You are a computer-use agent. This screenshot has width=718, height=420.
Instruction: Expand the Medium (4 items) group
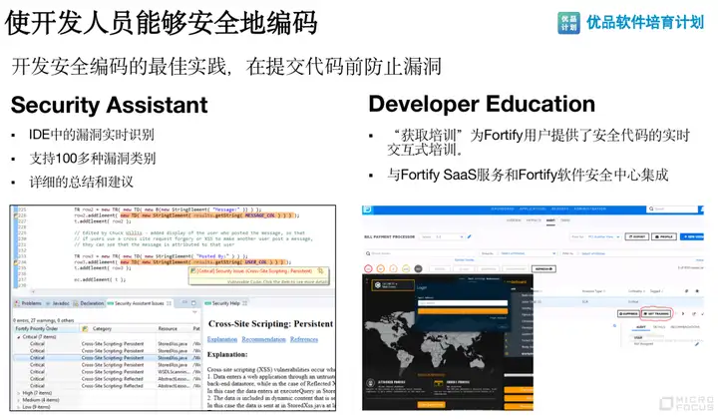tap(18, 400)
